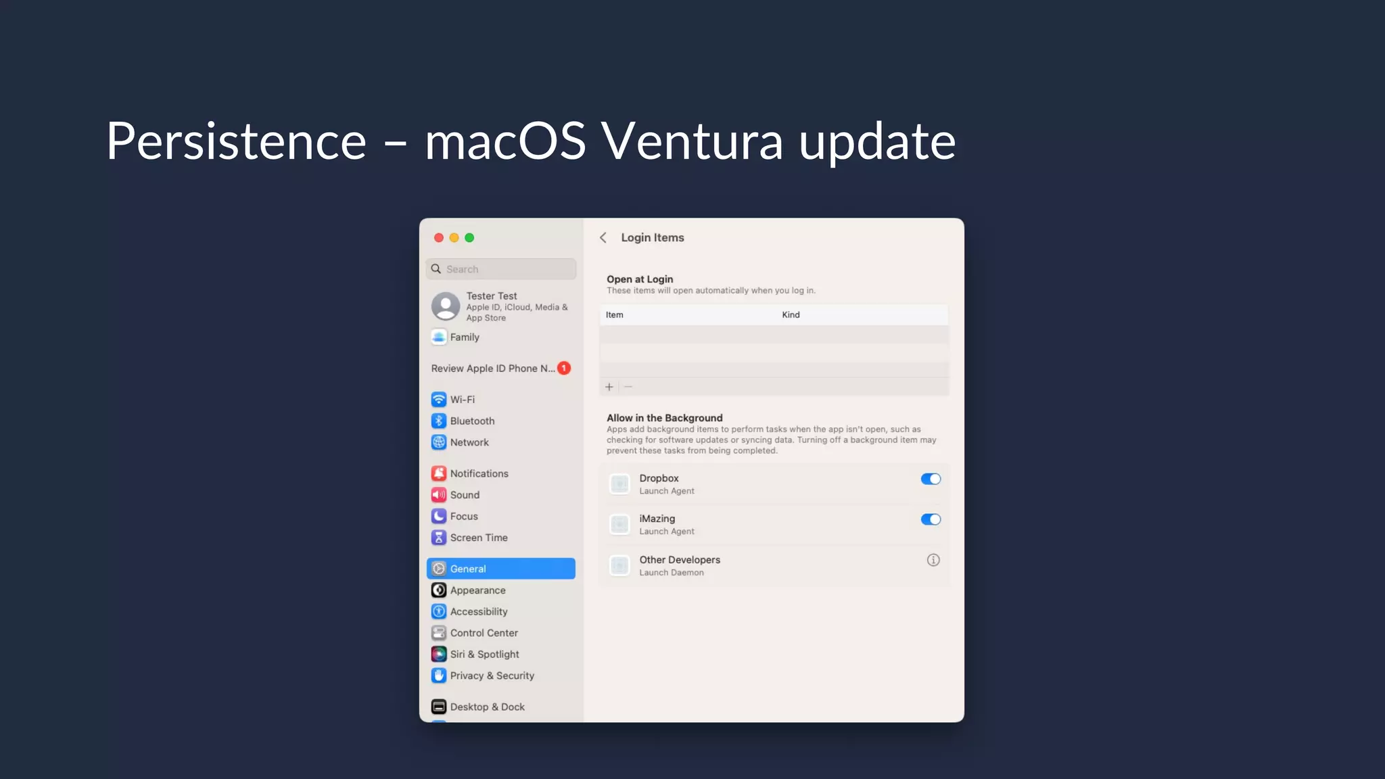Screen dimensions: 1385x779
Task: Click the Appearance icon
Action: point(439,590)
